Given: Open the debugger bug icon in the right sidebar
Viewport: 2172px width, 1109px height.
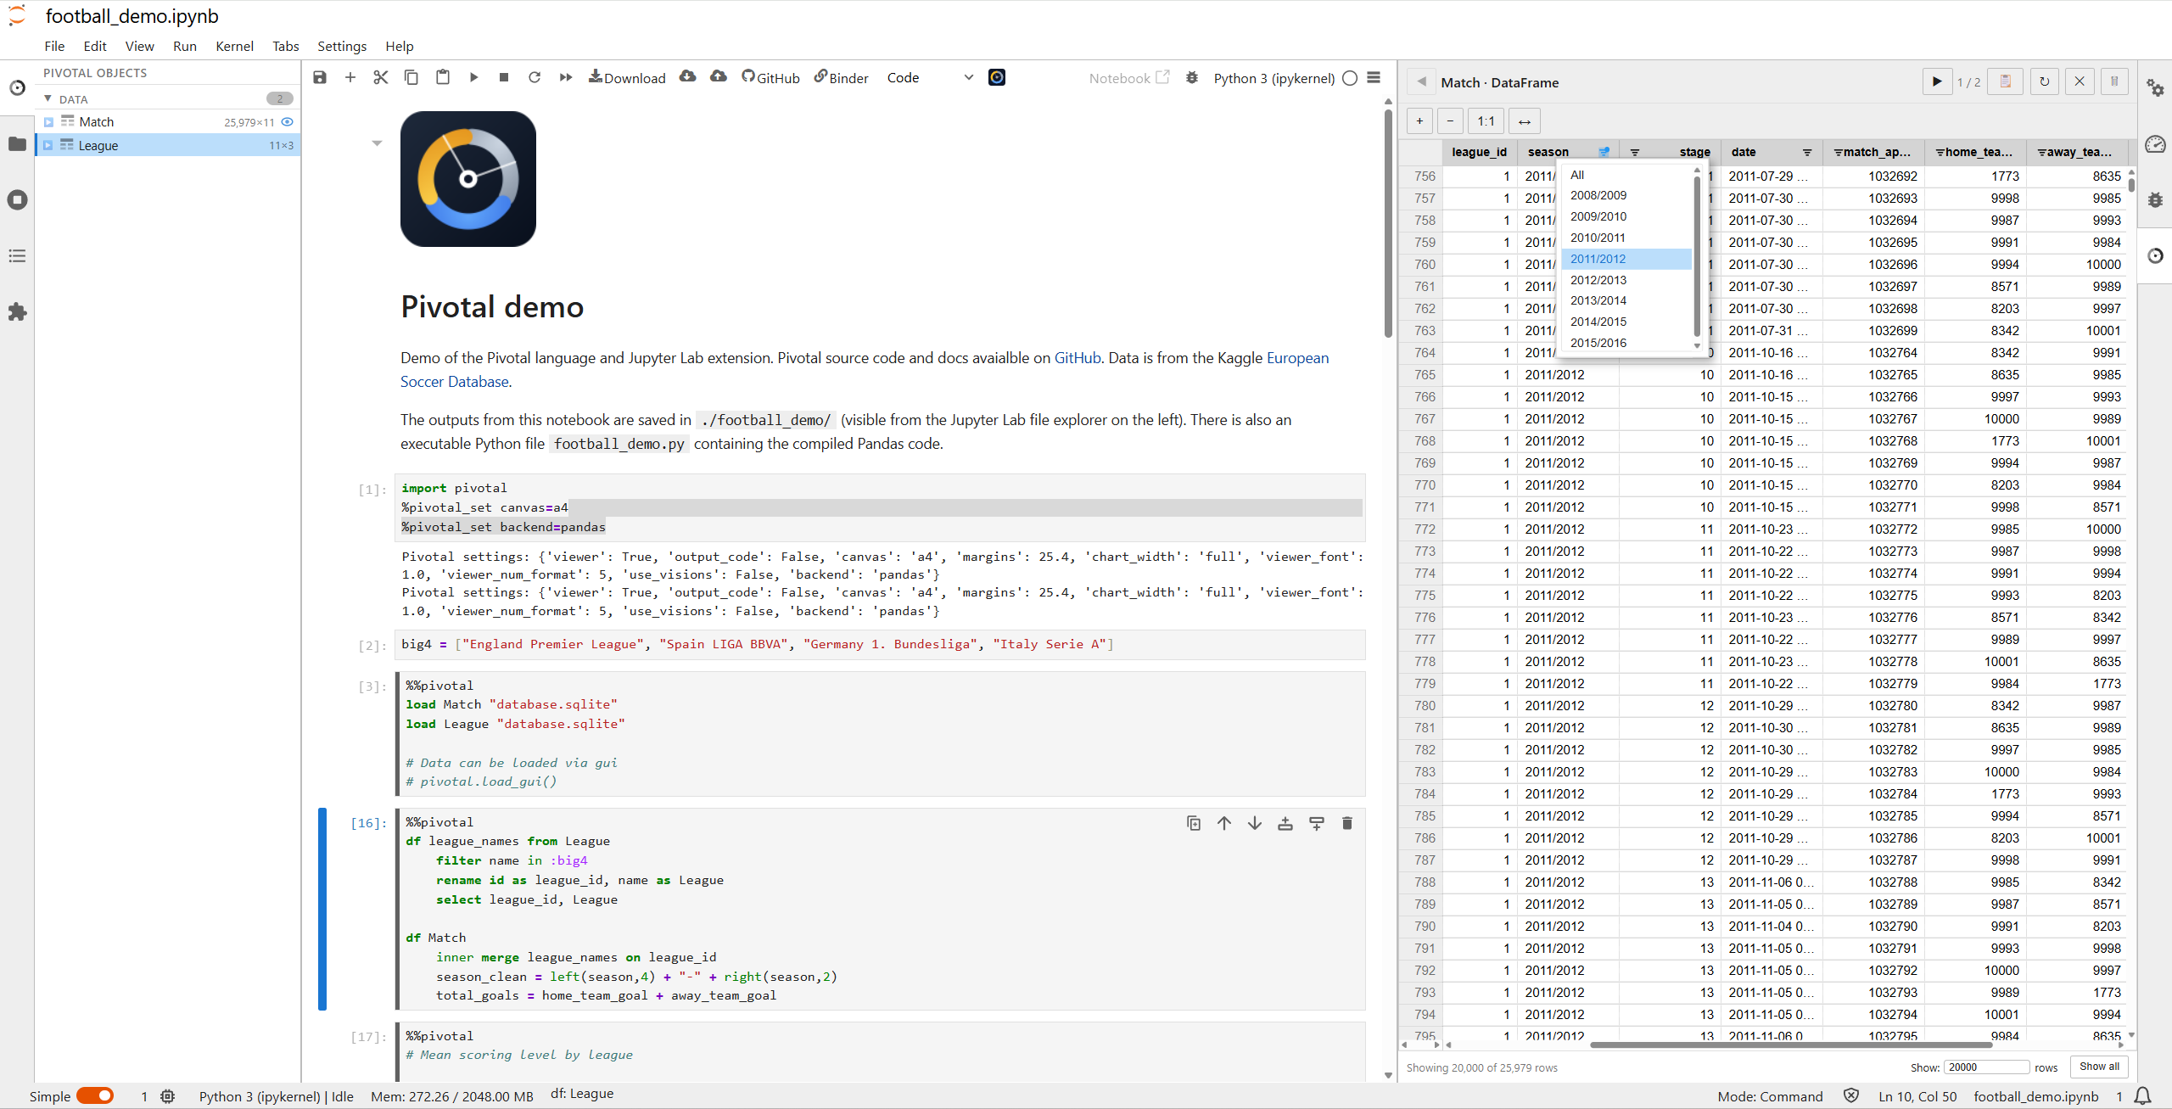Looking at the screenshot, I should point(2155,200).
